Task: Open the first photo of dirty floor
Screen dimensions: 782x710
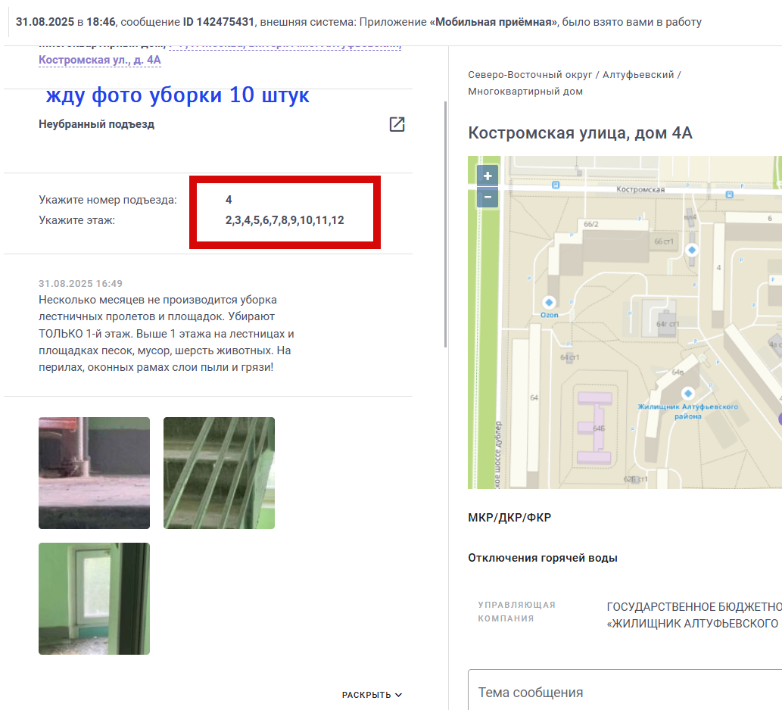Action: point(95,473)
